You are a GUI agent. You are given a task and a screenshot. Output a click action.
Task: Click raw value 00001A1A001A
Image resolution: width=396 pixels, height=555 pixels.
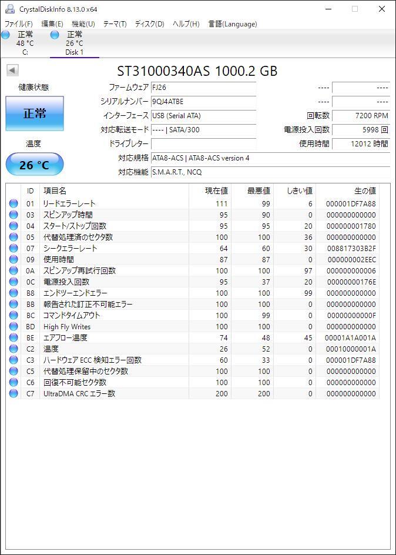351,337
